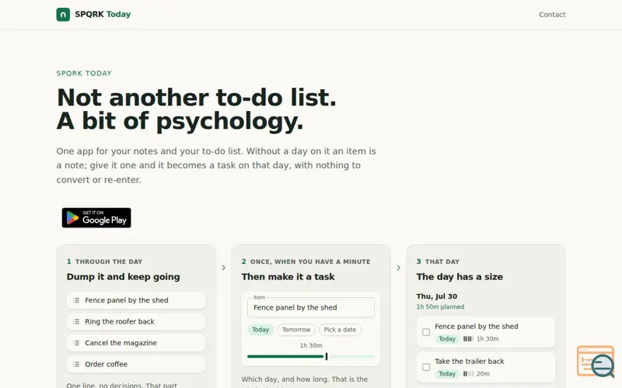The width and height of the screenshot is (622, 388).
Task: Click list icon beside Fence panel by the shed note
Action: pyautogui.click(x=76, y=300)
